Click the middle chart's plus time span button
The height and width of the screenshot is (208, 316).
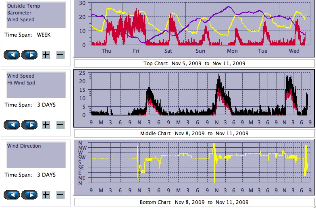pos(46,125)
